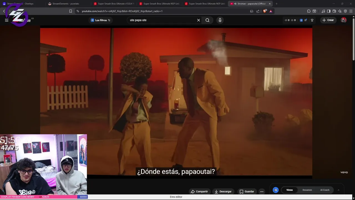
Task: Click Descargar to download video
Action: coord(223,191)
